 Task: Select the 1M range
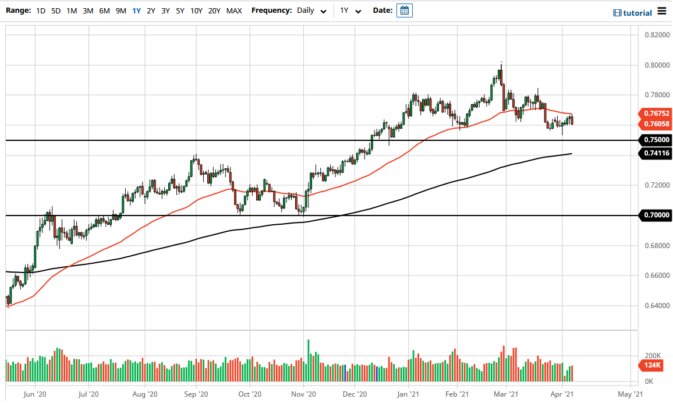(71, 10)
